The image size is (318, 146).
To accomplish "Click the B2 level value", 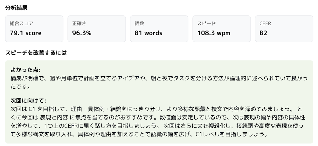I will click(x=263, y=33).
